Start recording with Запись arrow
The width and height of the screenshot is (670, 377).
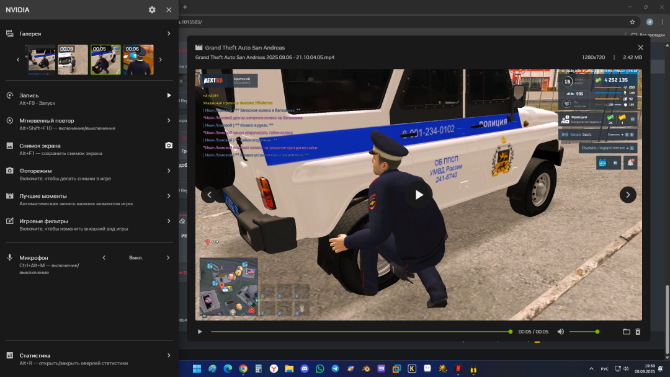click(169, 95)
